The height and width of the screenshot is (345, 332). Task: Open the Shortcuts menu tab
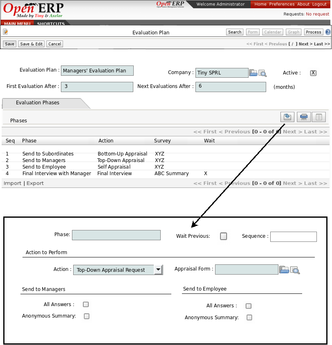[x=51, y=24]
